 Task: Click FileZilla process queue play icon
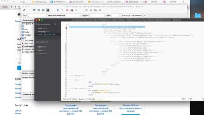62,10
